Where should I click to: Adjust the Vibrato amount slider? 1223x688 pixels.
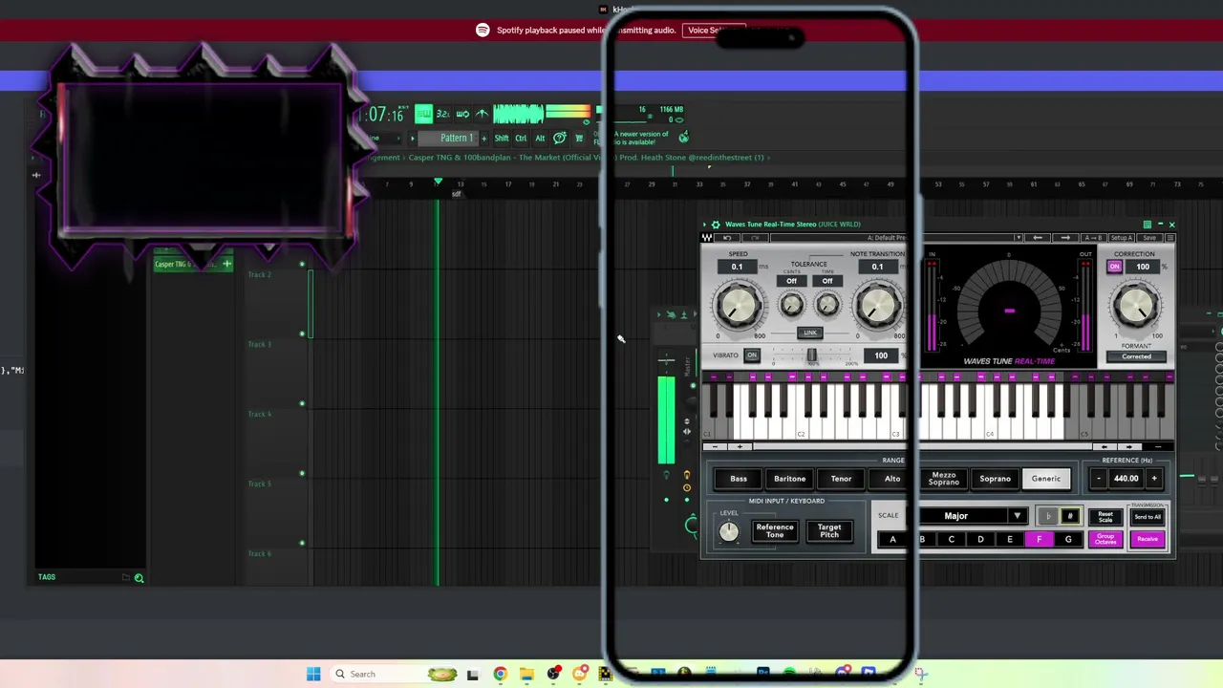click(812, 355)
